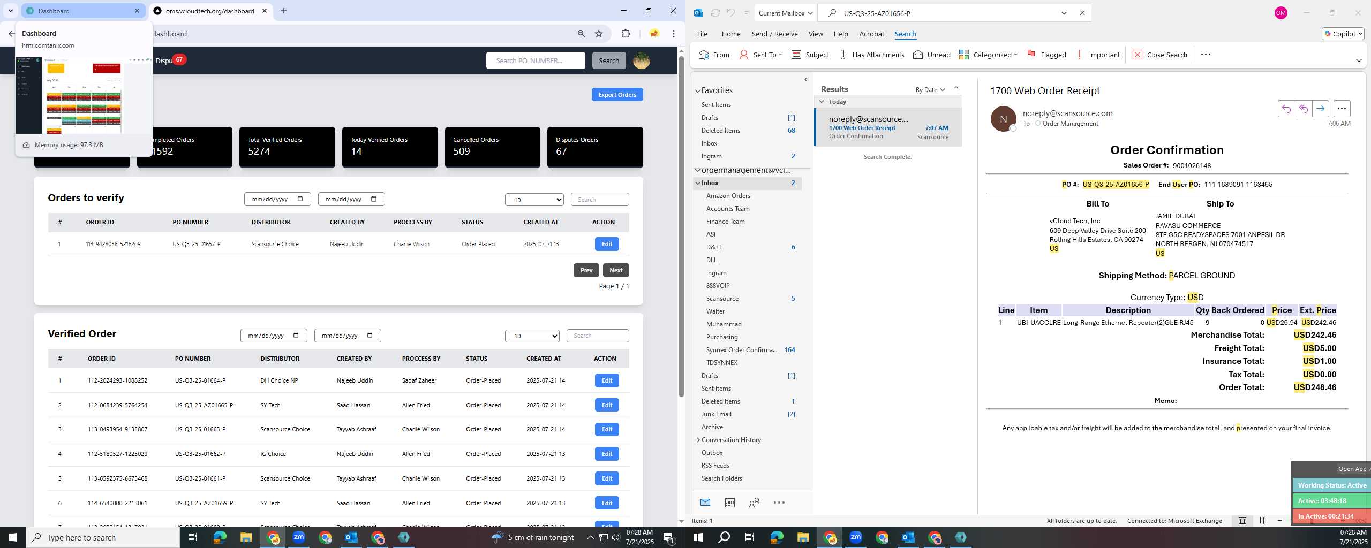Click first date field in Orders to verify
This screenshot has height=548, width=1371.
pyautogui.click(x=277, y=199)
